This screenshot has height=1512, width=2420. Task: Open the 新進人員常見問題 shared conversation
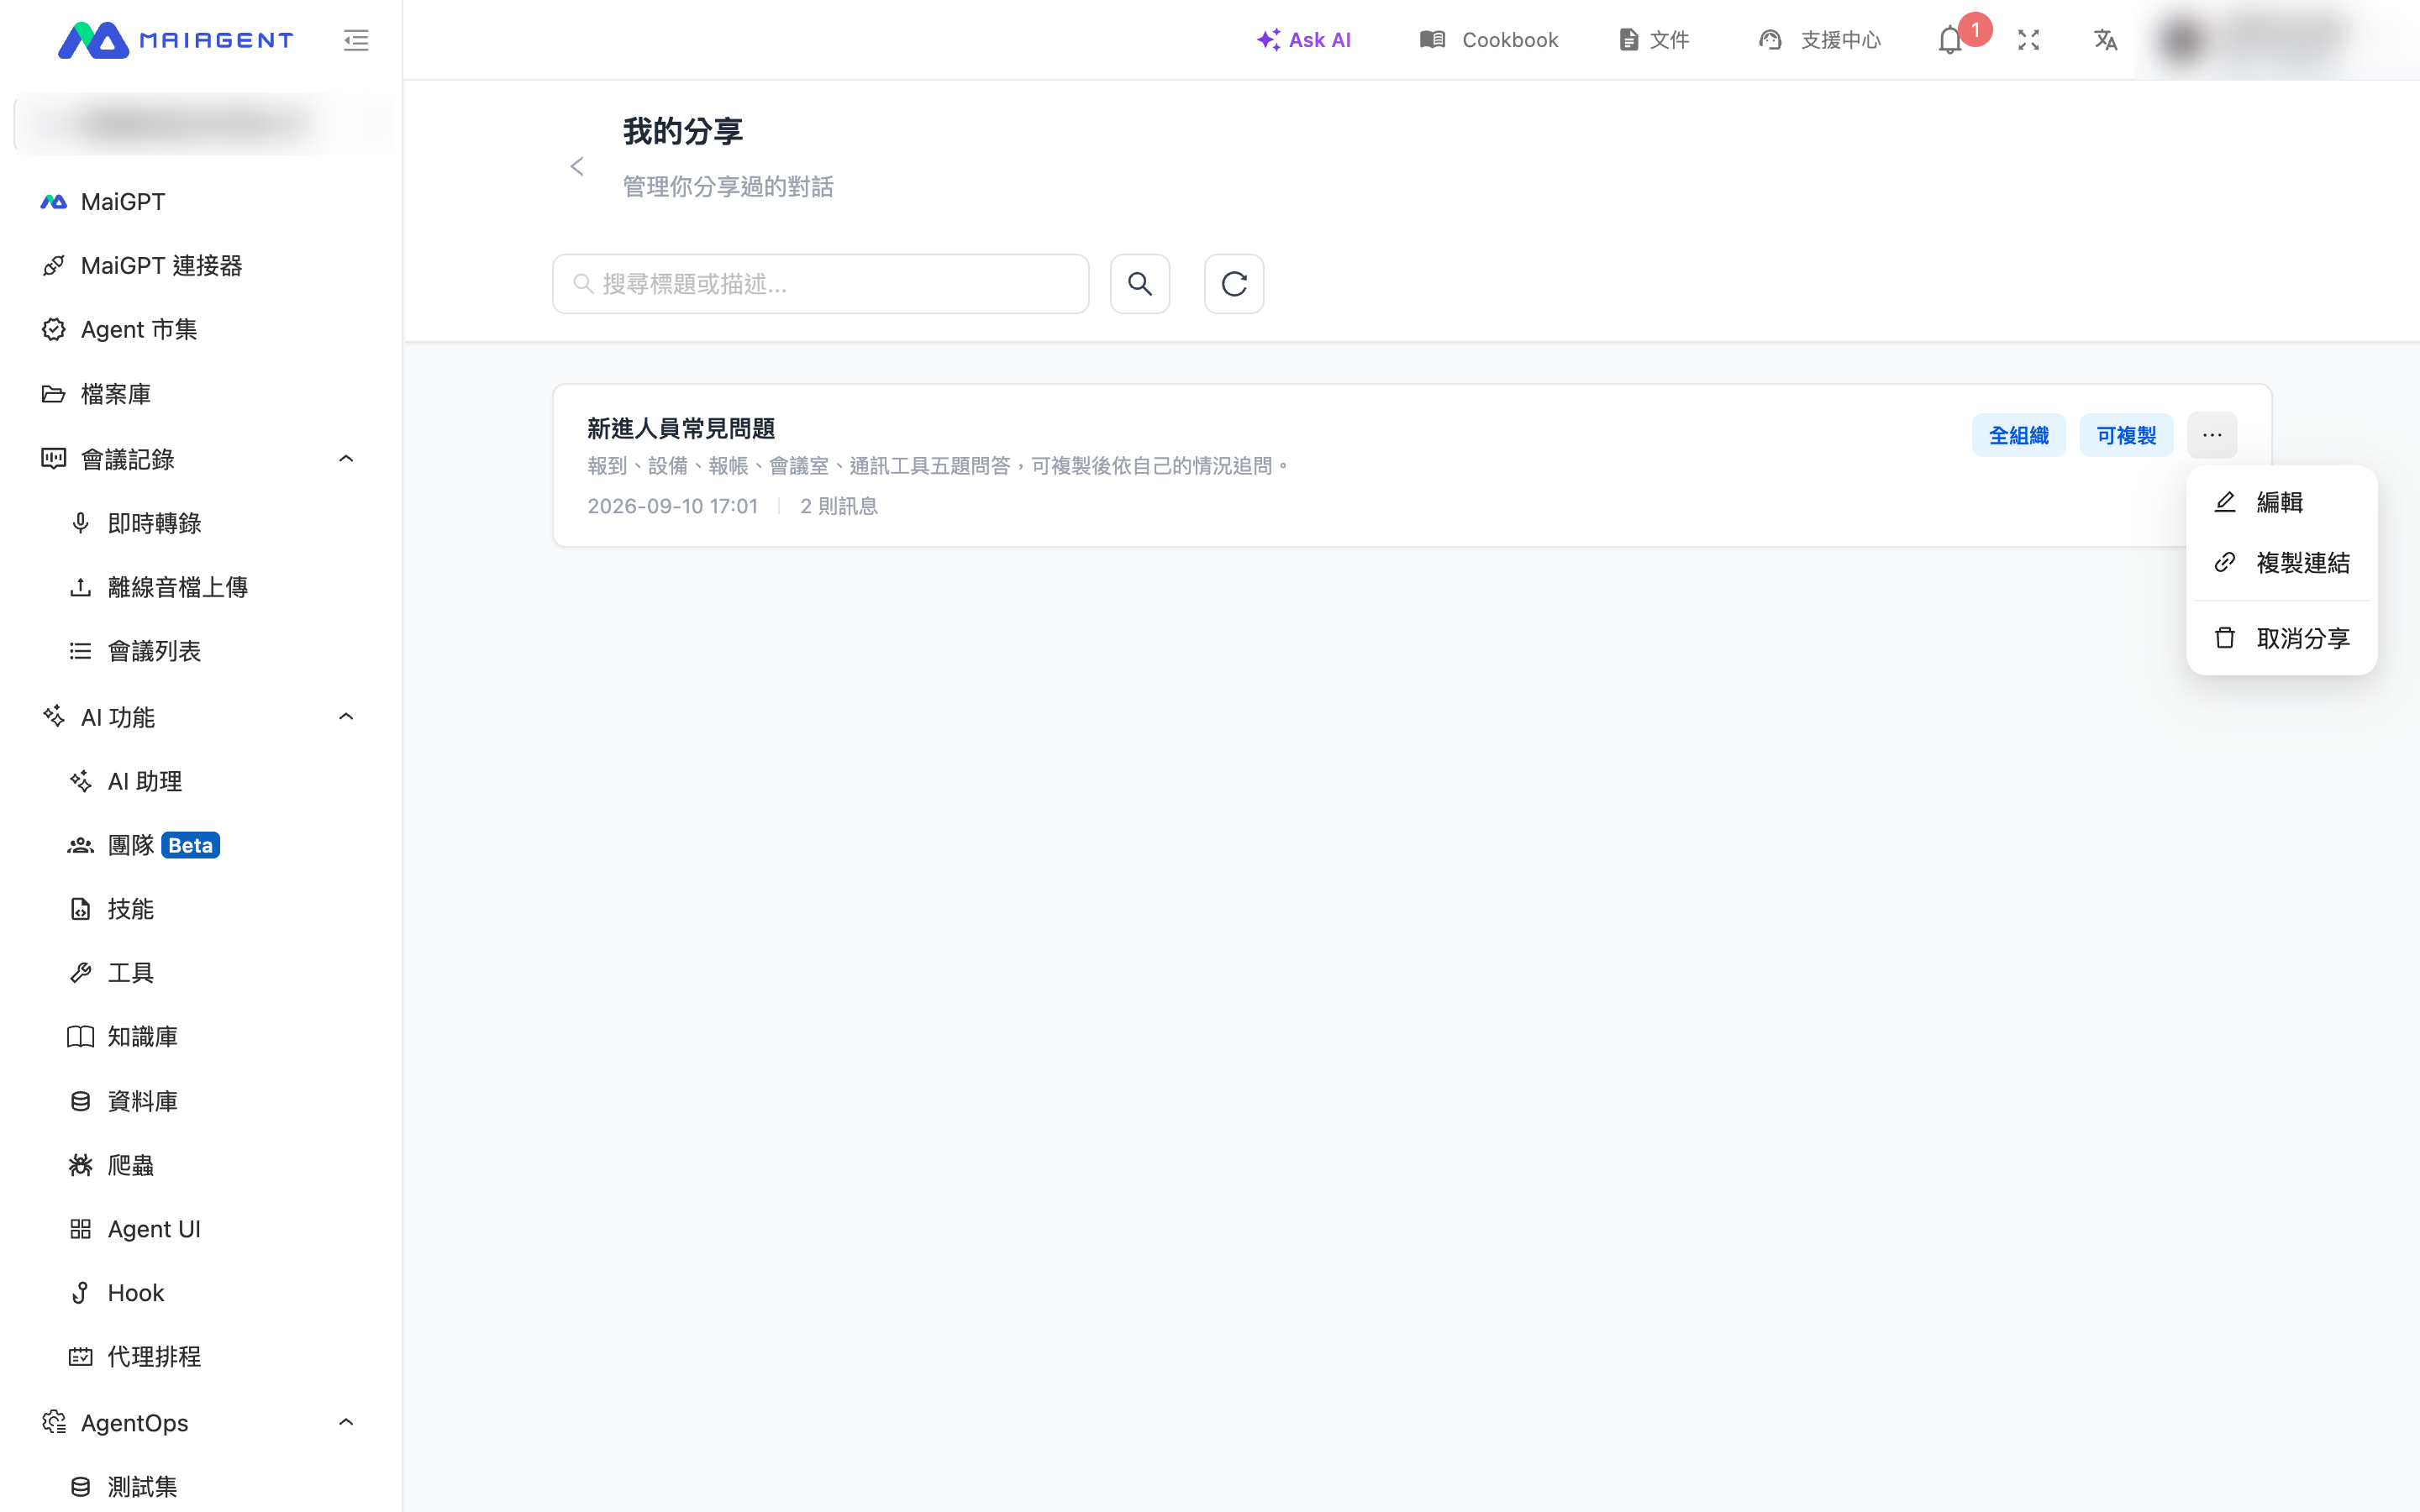(x=681, y=429)
